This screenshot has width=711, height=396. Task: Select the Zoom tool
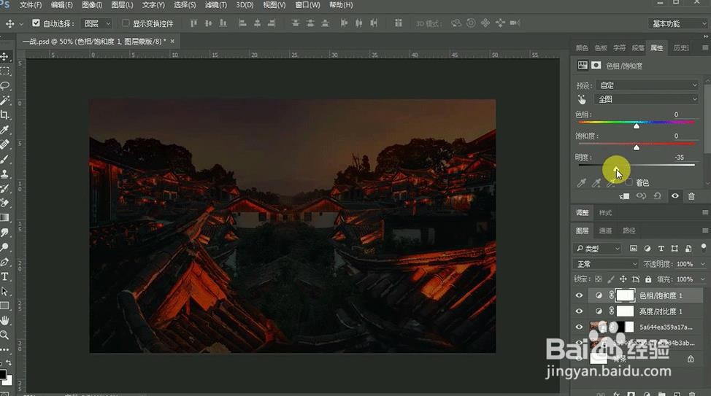coord(4,335)
